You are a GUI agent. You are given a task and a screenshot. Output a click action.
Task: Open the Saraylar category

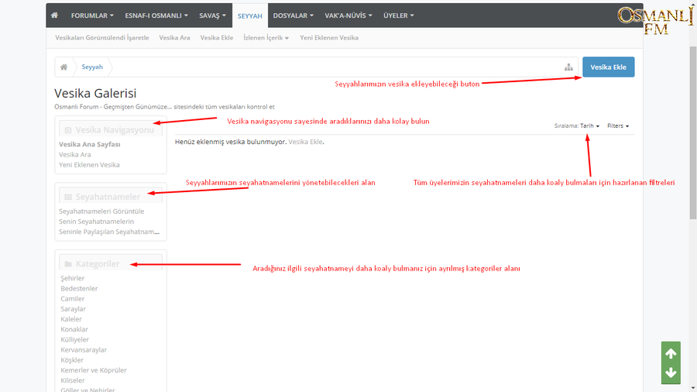point(74,309)
